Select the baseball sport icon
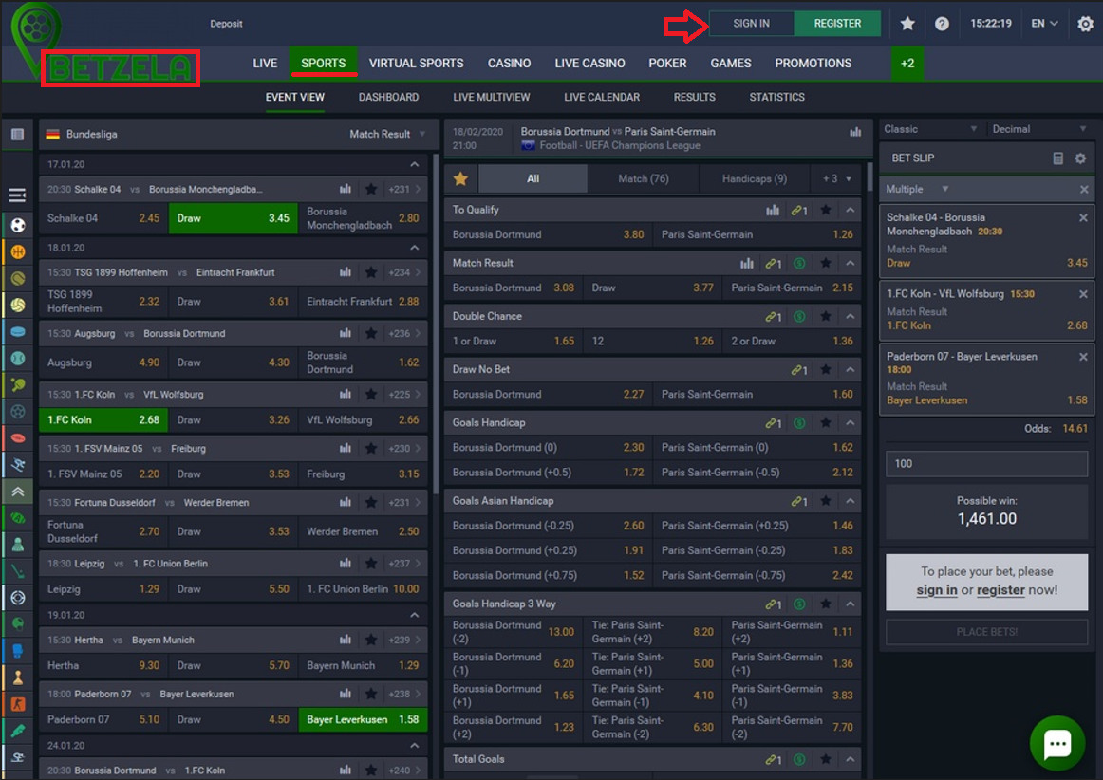1103x780 pixels. (18, 358)
